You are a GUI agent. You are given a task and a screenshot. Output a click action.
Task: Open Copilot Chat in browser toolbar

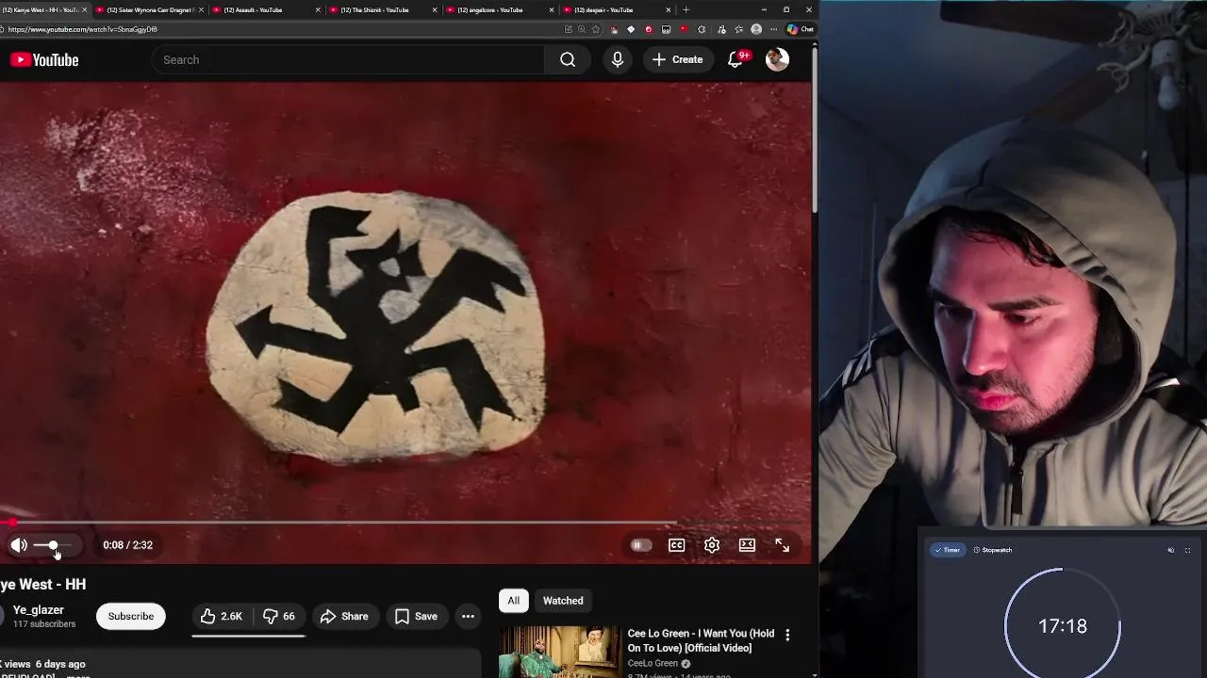pos(801,29)
